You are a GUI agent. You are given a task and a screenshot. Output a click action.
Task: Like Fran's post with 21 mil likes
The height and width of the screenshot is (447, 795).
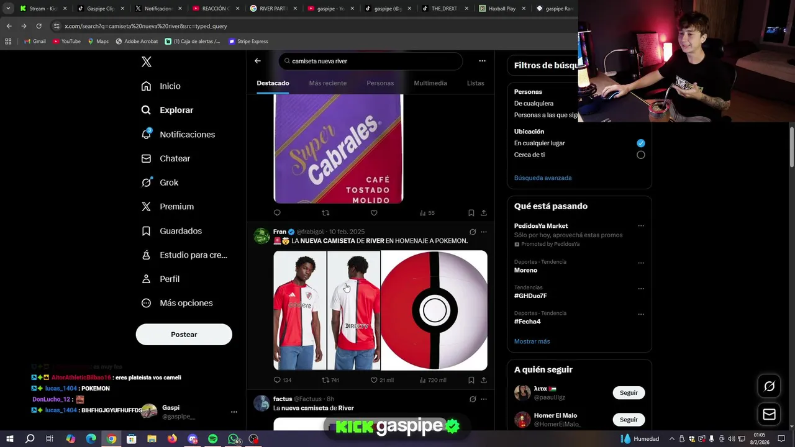pyautogui.click(x=382, y=380)
